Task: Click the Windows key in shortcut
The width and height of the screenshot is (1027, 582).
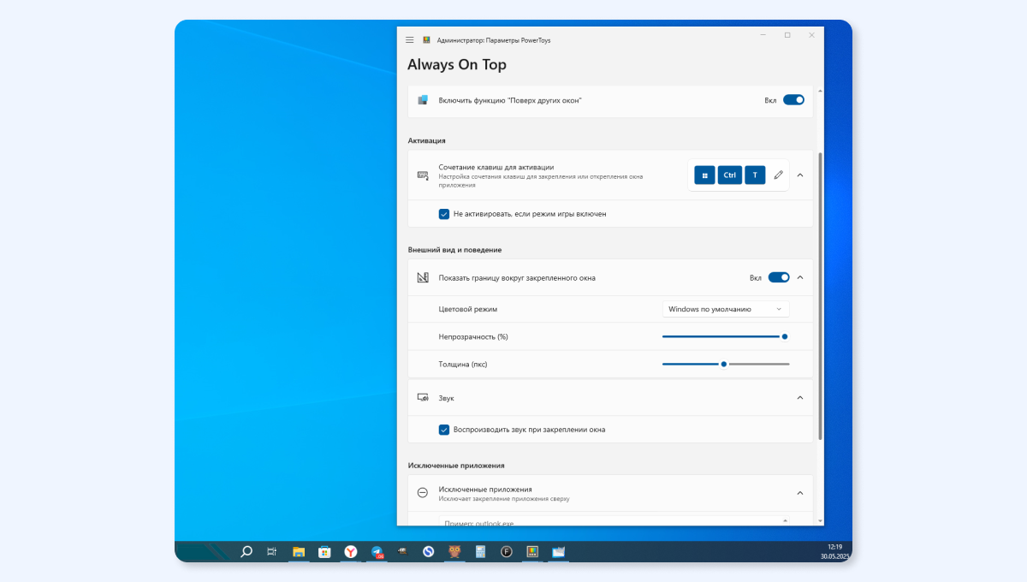Action: click(x=704, y=175)
